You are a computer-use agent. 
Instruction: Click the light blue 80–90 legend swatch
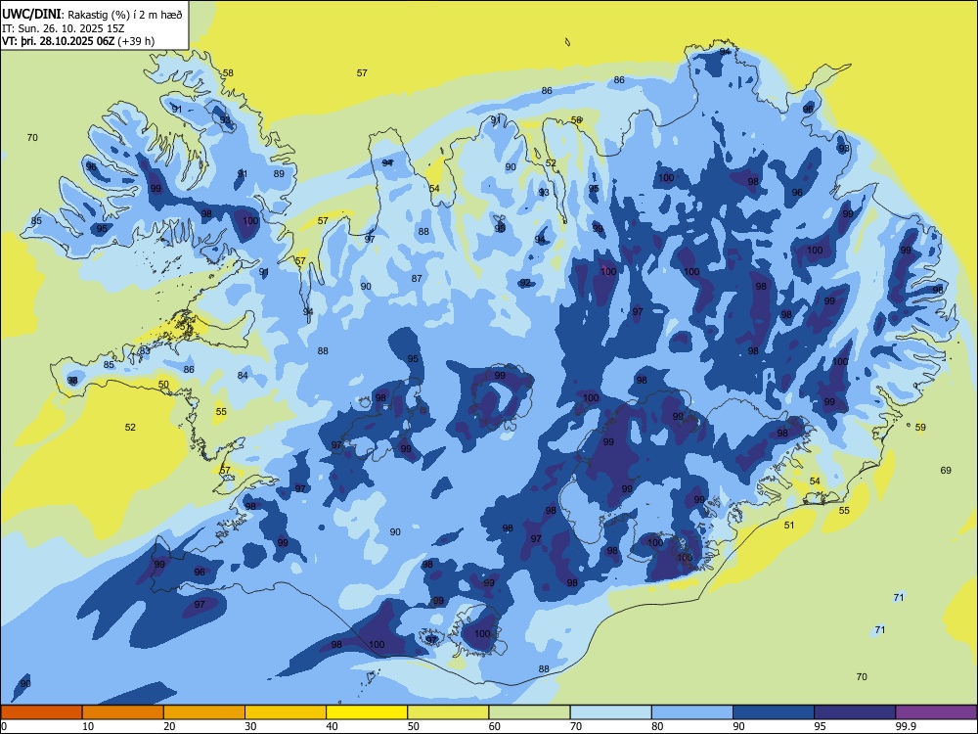692,712
